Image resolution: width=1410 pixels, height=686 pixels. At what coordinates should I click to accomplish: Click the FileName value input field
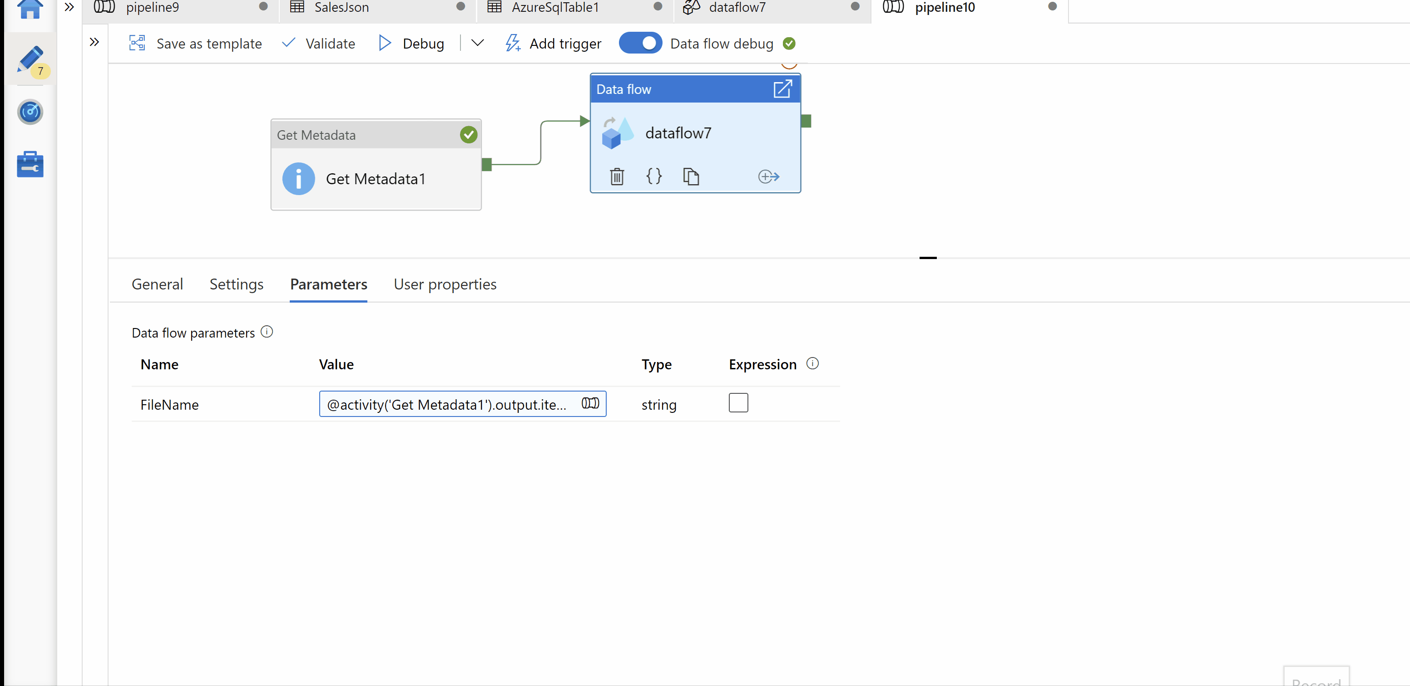[446, 404]
